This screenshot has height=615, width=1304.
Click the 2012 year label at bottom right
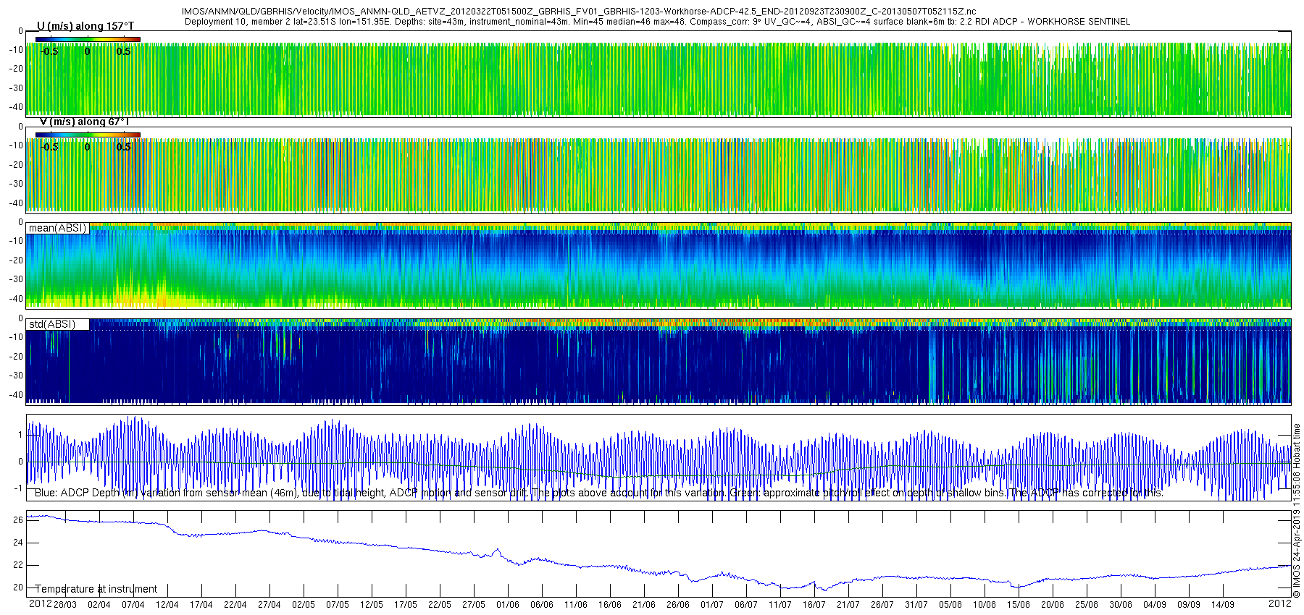point(1279,603)
